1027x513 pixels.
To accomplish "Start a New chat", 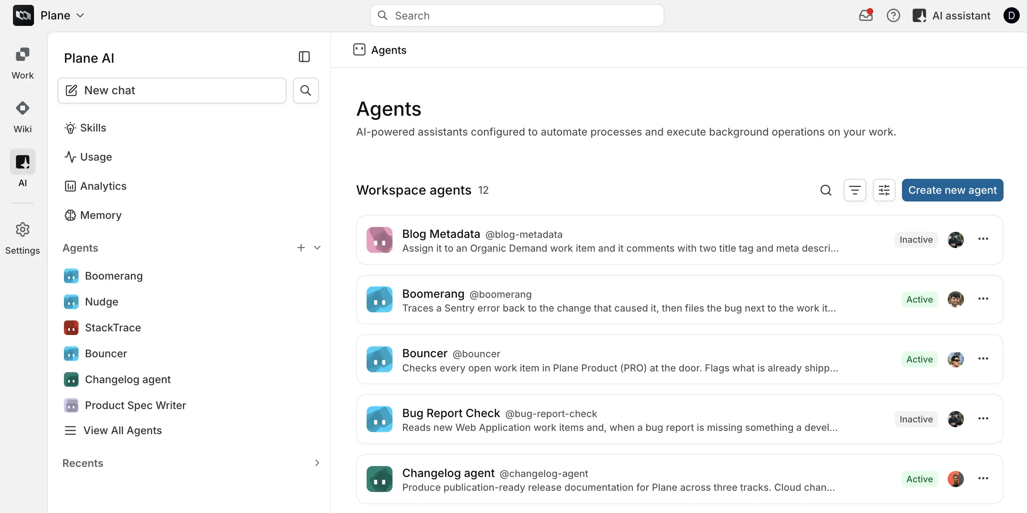I will tap(172, 91).
